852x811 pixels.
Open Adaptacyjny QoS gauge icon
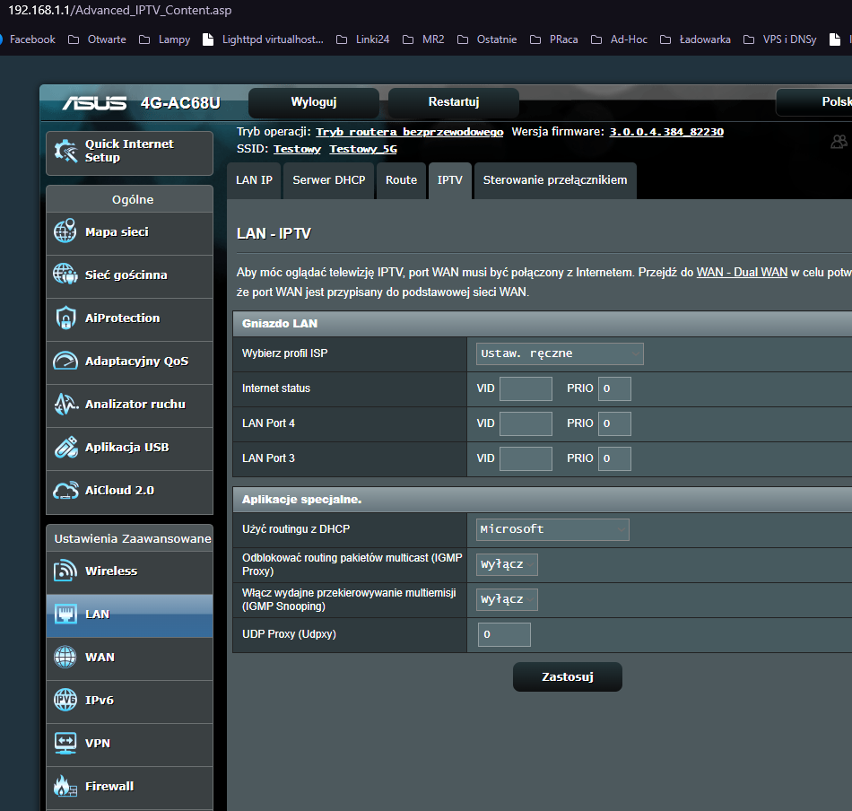pos(65,362)
